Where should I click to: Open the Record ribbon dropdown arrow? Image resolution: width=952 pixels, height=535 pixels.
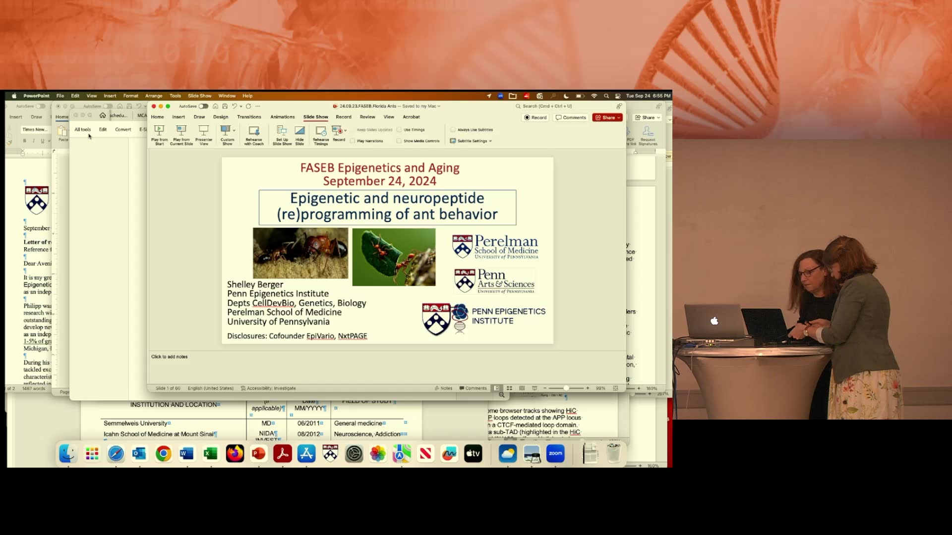pyautogui.click(x=345, y=130)
